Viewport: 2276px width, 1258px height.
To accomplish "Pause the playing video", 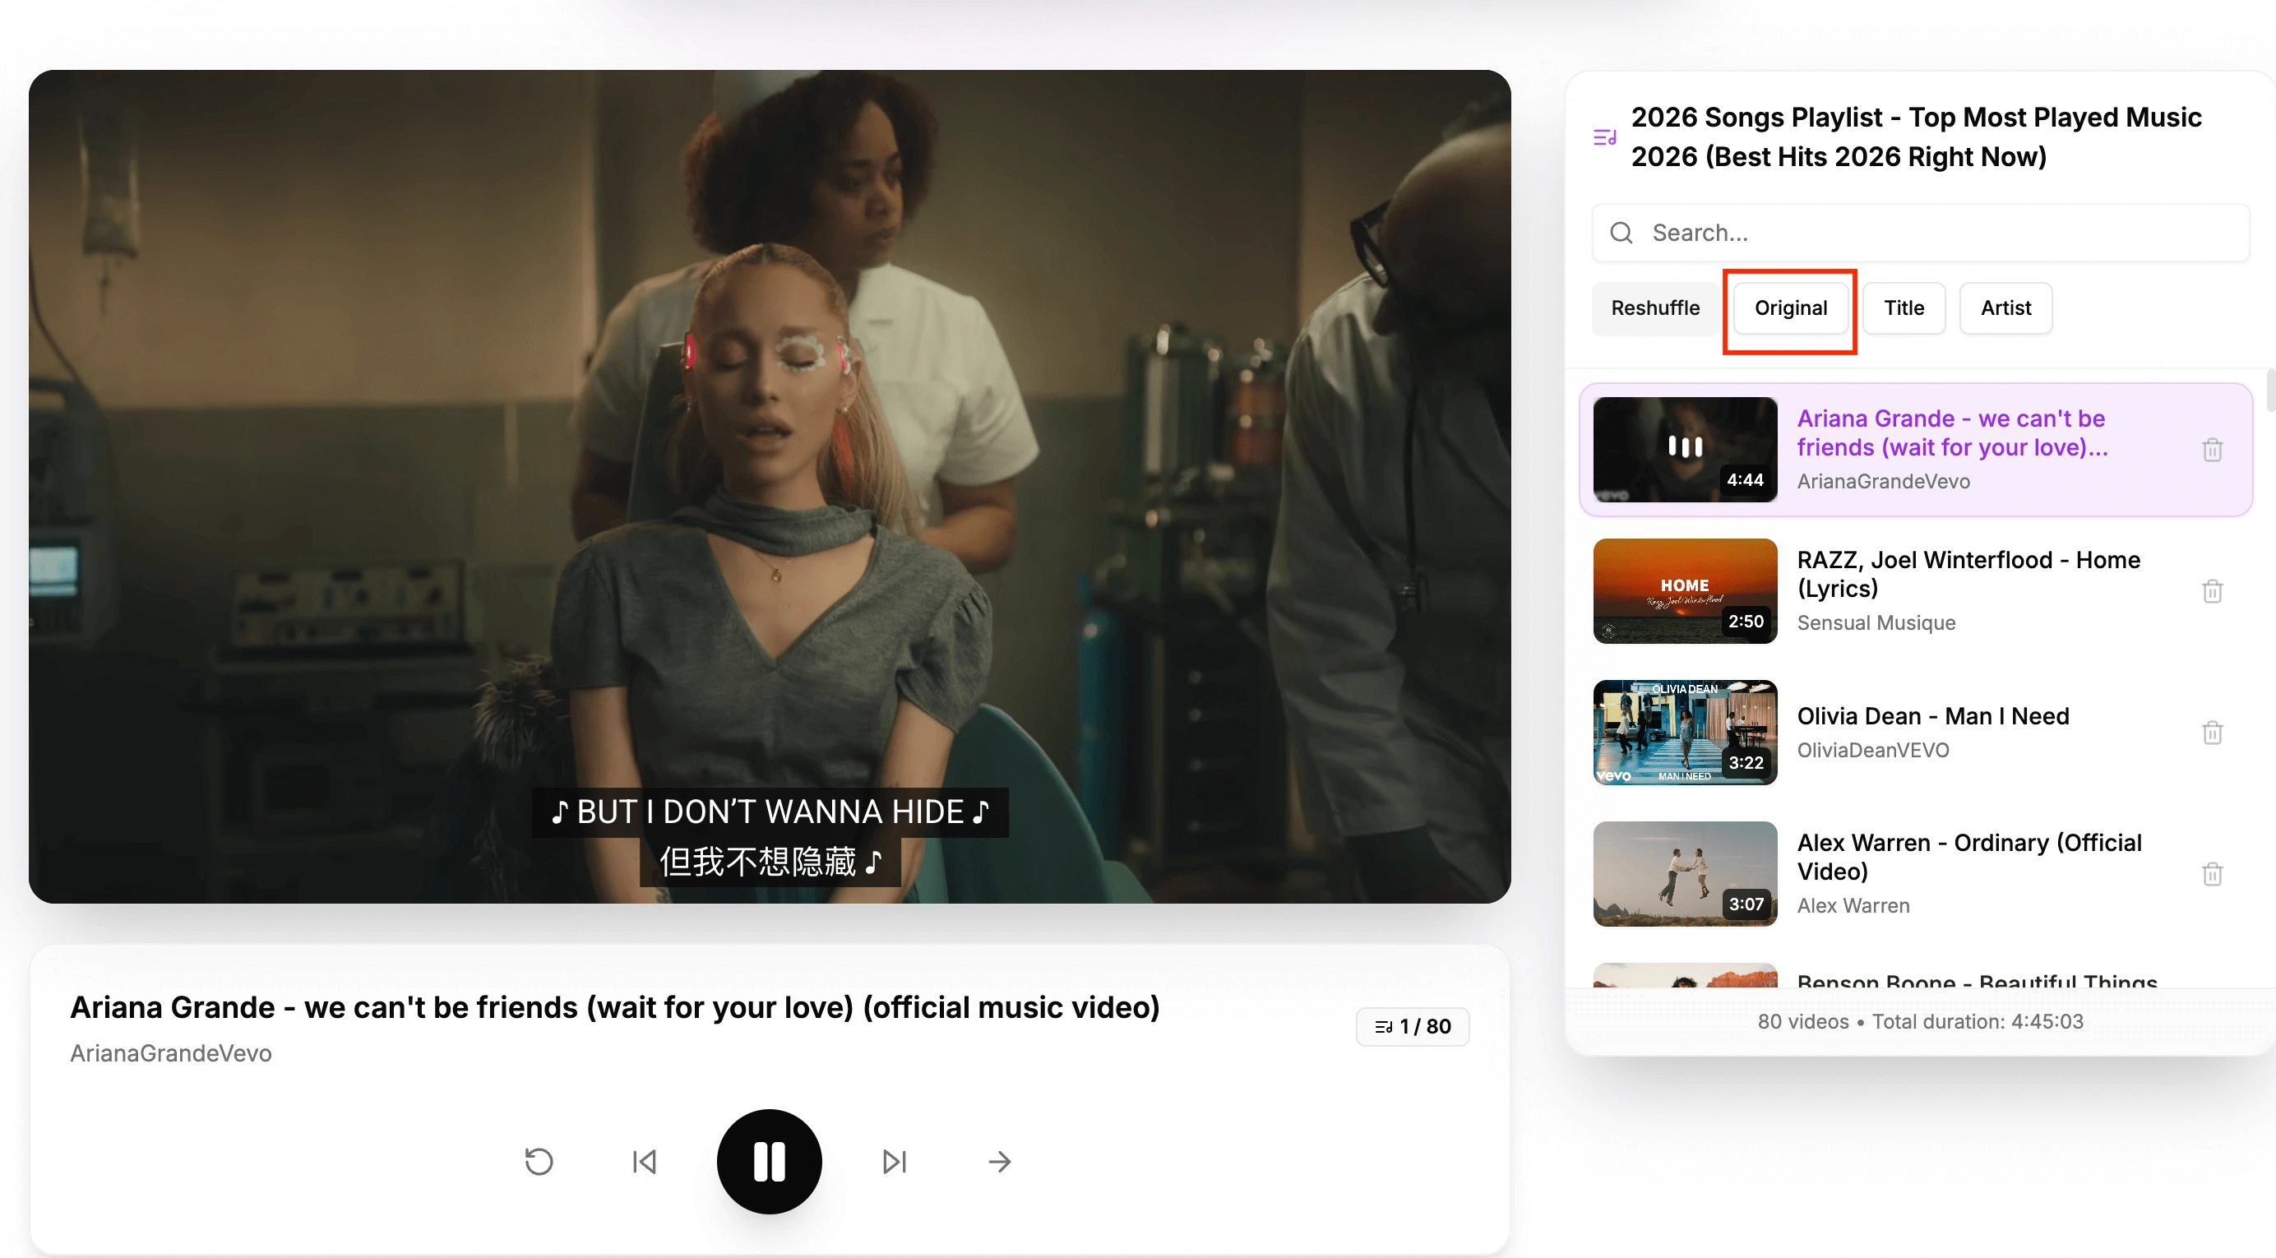I will click(769, 1161).
